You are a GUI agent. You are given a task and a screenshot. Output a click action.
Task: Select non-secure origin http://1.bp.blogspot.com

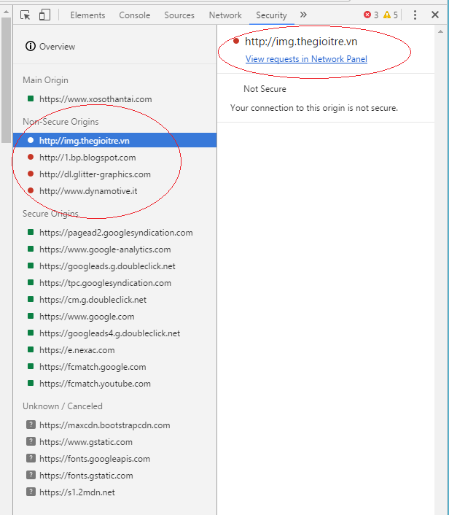tap(87, 157)
